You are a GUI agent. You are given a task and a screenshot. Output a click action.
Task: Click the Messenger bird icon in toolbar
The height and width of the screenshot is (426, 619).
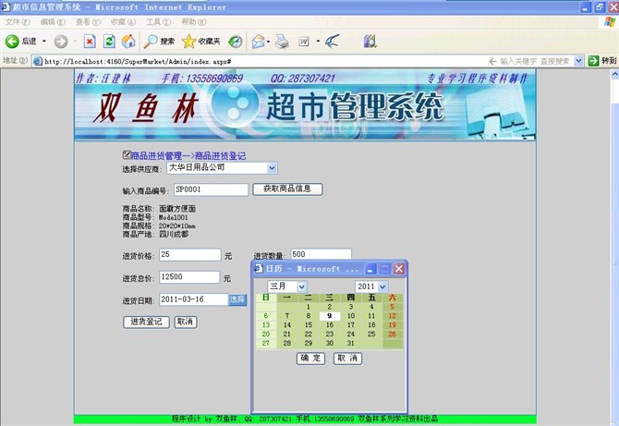[x=332, y=41]
